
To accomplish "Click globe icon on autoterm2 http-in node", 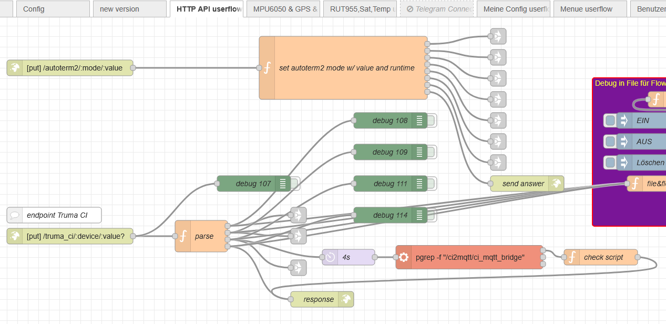I will pyautogui.click(x=15, y=68).
